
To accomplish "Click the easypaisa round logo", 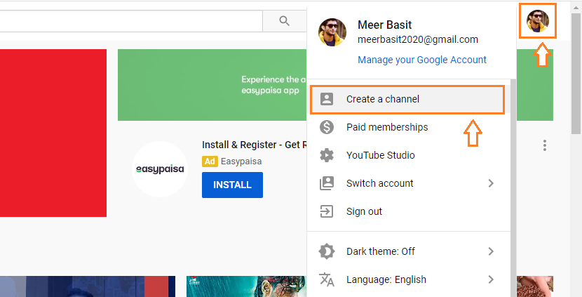I will (x=160, y=169).
